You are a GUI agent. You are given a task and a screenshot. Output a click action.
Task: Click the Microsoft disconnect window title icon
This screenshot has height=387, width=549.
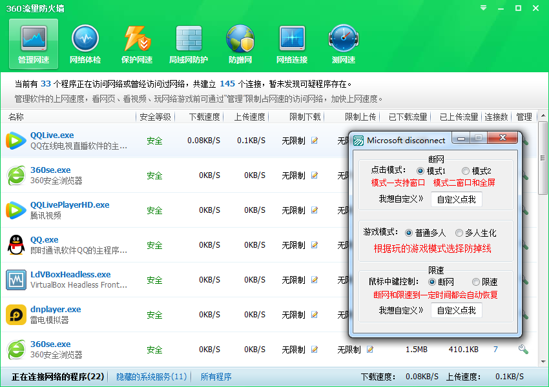click(358, 141)
